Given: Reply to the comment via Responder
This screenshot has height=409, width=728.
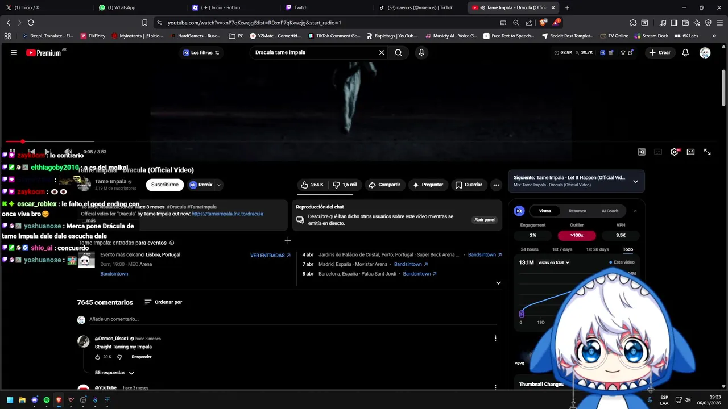Looking at the screenshot, I should click(x=141, y=357).
